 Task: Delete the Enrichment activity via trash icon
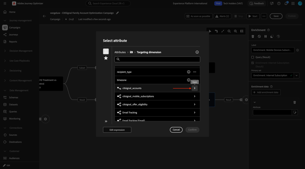pyautogui.click(x=253, y=36)
